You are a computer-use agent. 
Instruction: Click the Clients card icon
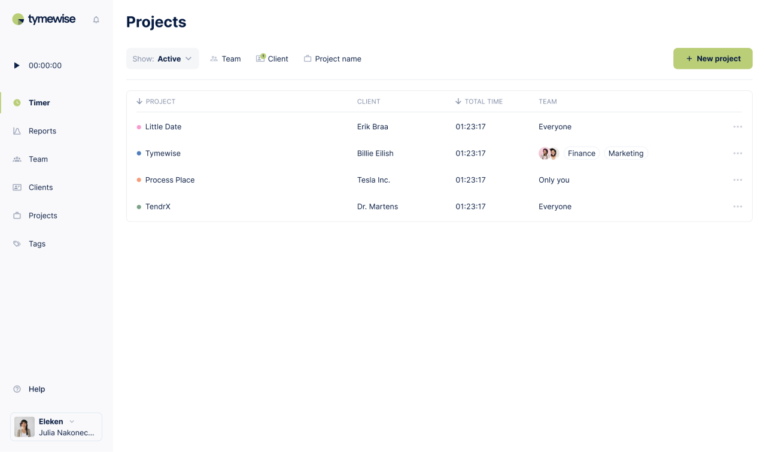(17, 187)
